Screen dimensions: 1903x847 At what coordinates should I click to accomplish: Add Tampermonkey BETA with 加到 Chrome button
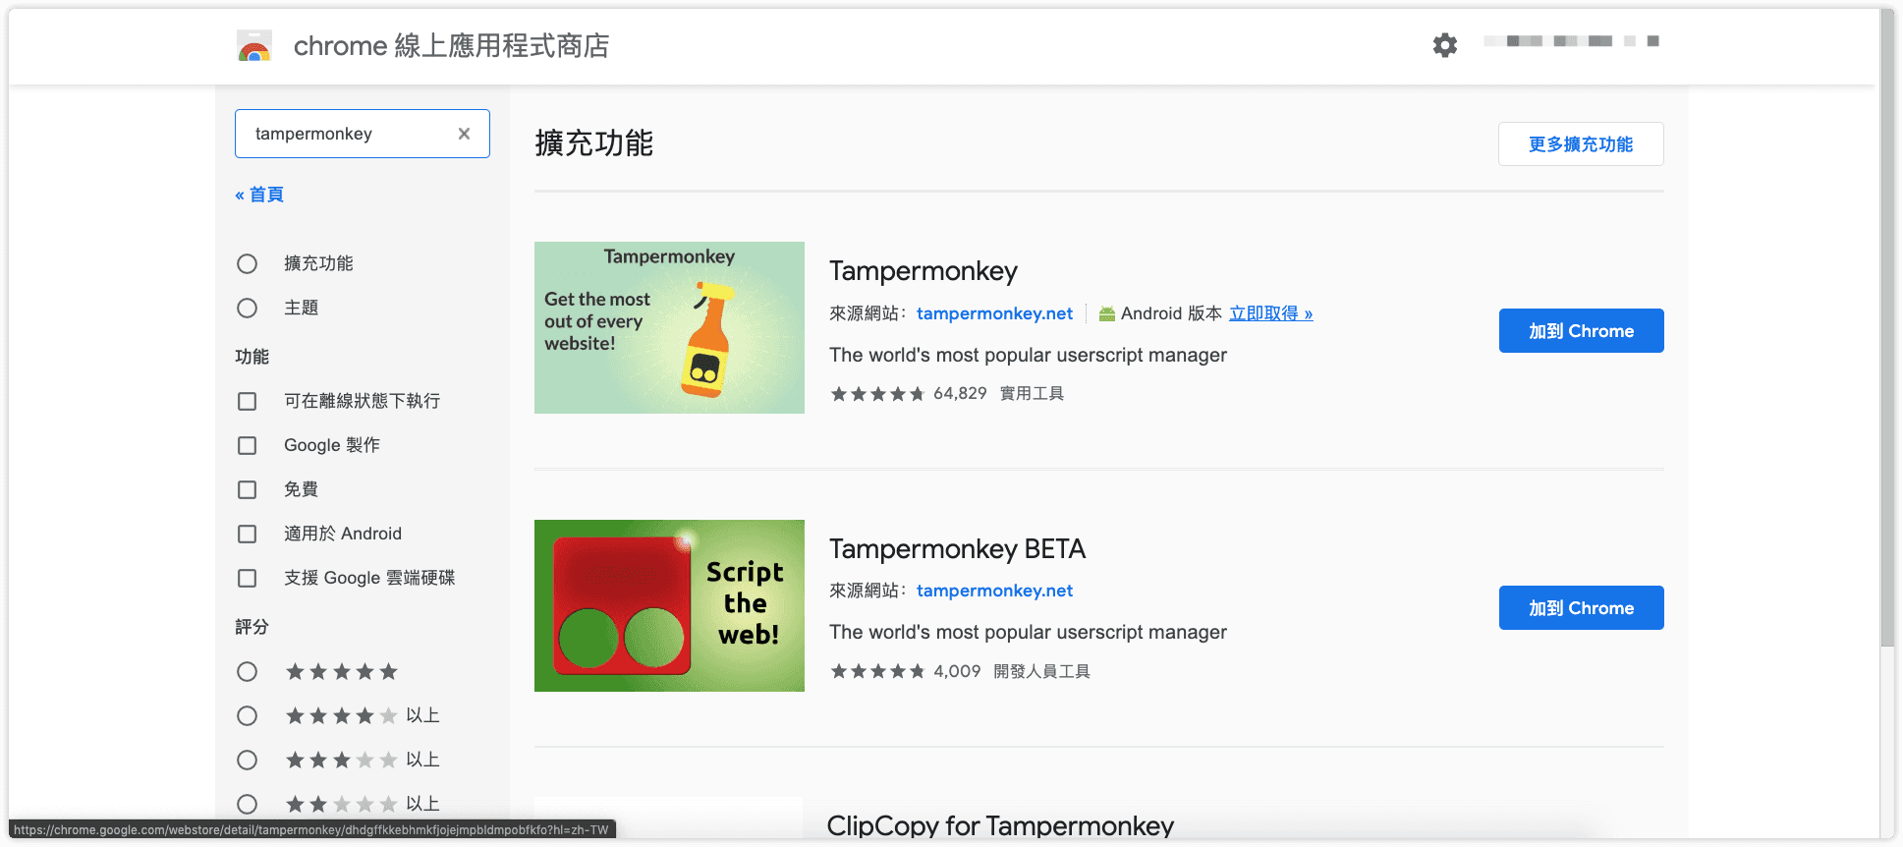click(1581, 608)
